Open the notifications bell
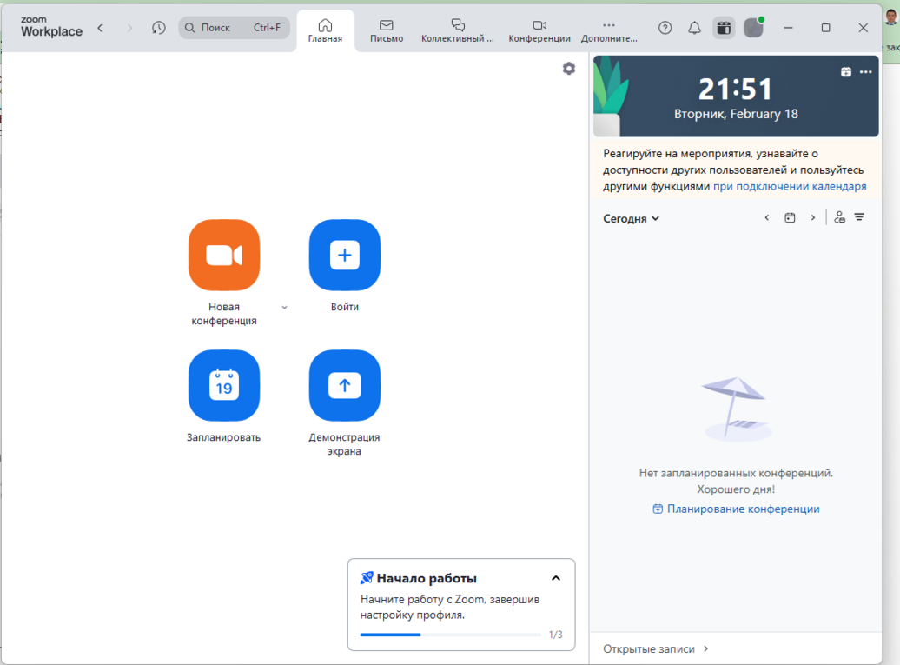 (x=694, y=28)
